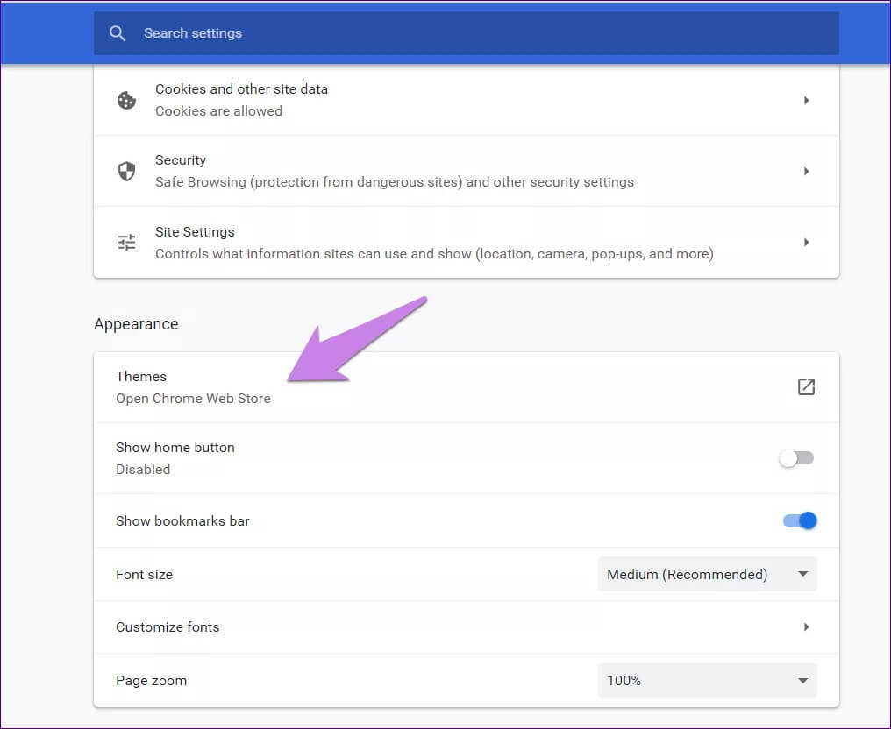Screen dimensions: 891x729
Task: Click the Security shield icon
Action: [127, 171]
